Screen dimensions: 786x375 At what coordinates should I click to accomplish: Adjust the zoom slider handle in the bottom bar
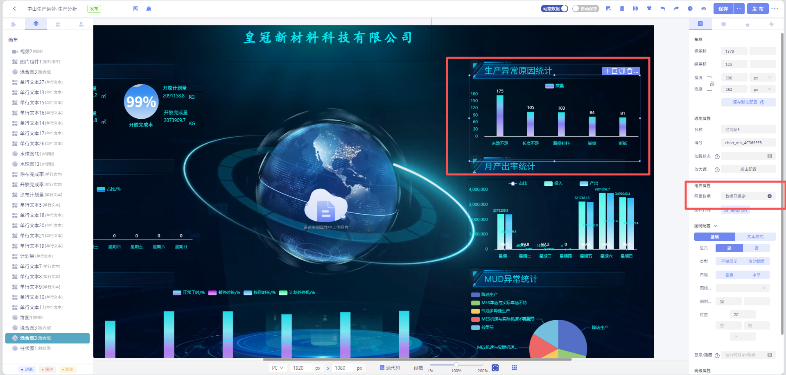point(456,364)
